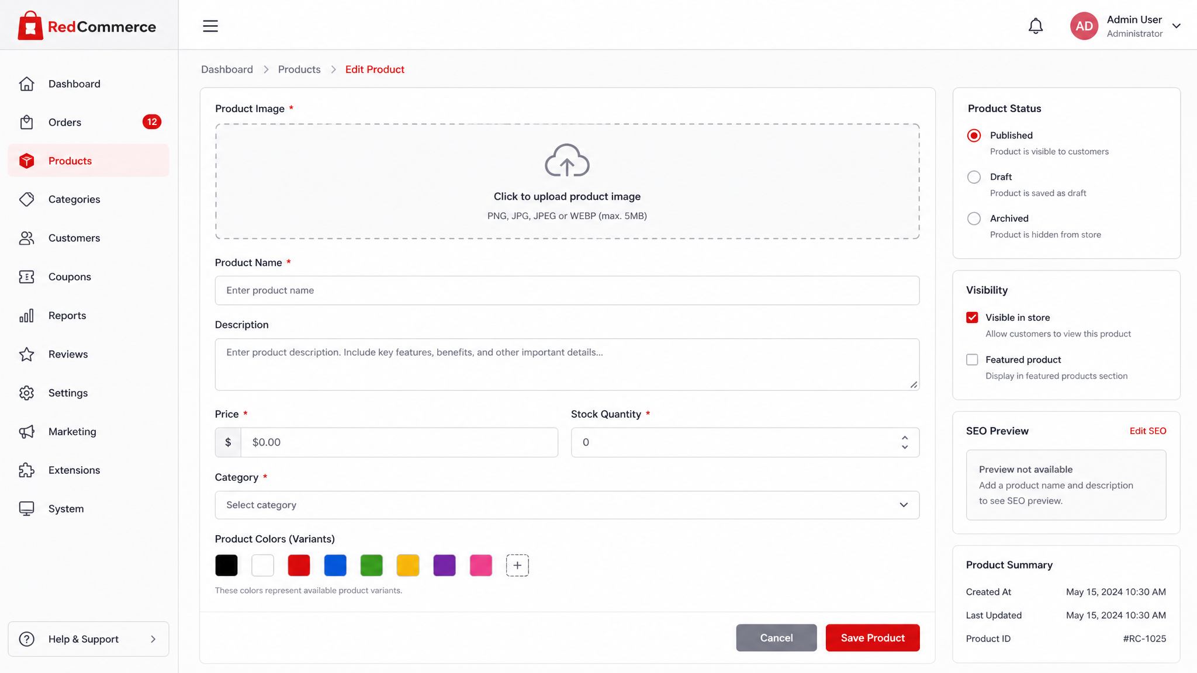Select the Archived status radio button
1197x673 pixels.
974,218
